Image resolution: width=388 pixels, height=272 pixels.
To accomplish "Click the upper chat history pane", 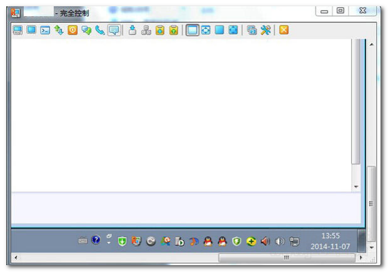I will pos(181,115).
